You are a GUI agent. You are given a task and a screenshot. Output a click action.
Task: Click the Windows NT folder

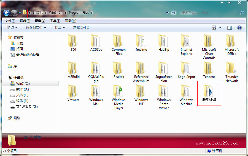(141, 95)
